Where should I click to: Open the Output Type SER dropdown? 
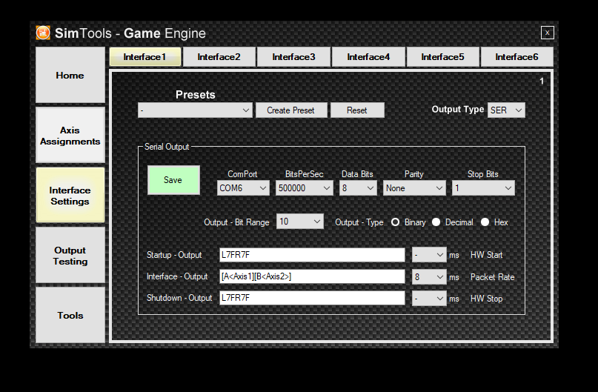[x=506, y=110]
